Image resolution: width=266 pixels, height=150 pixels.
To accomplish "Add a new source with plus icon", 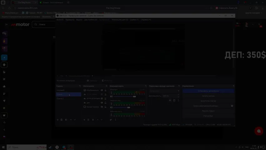I will click(84, 120).
